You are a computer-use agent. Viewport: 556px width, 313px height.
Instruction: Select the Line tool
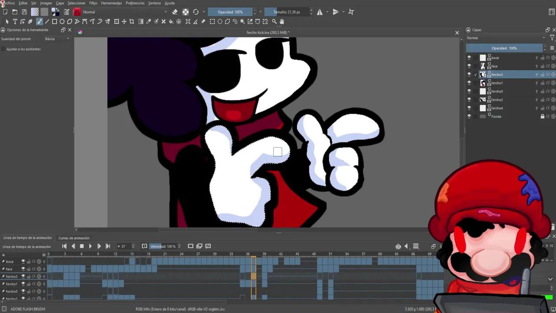[47, 21]
